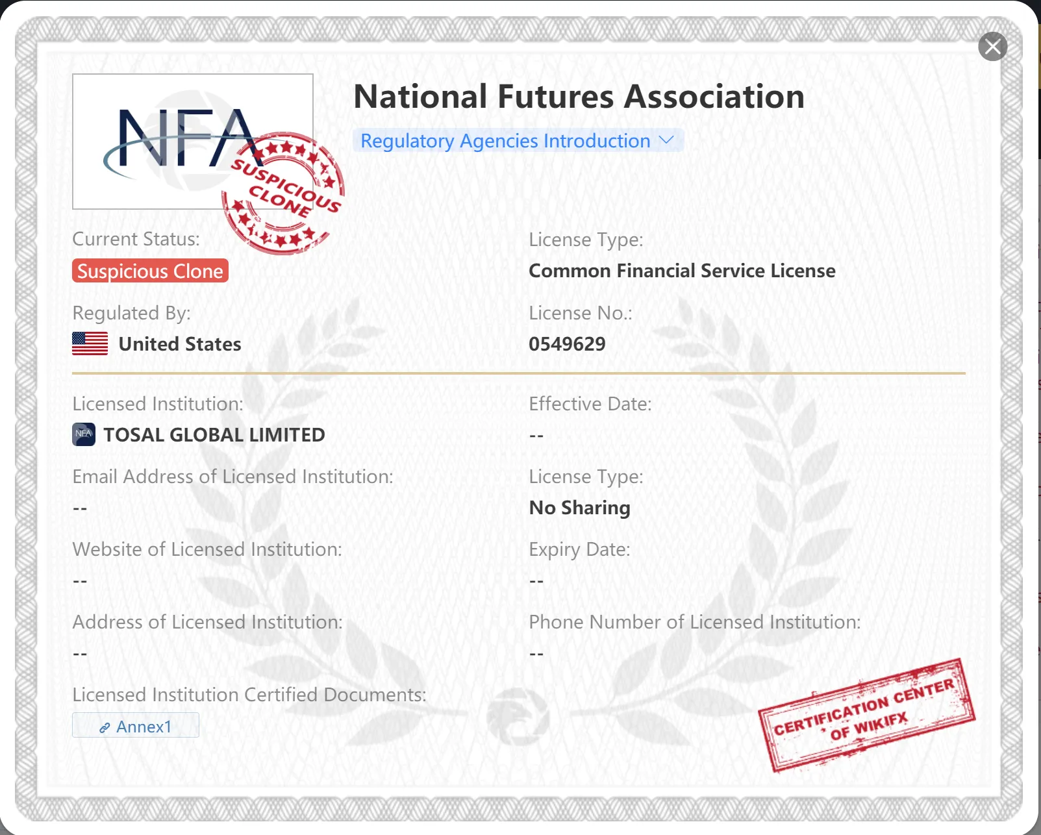Click the Effective Date label

click(590, 404)
